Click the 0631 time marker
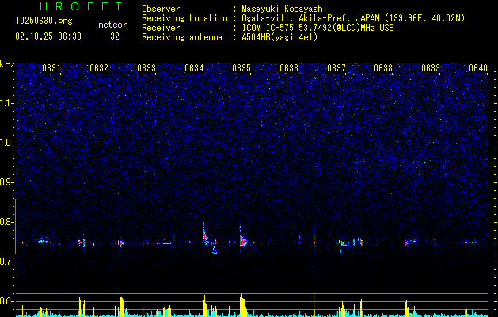 (51, 68)
